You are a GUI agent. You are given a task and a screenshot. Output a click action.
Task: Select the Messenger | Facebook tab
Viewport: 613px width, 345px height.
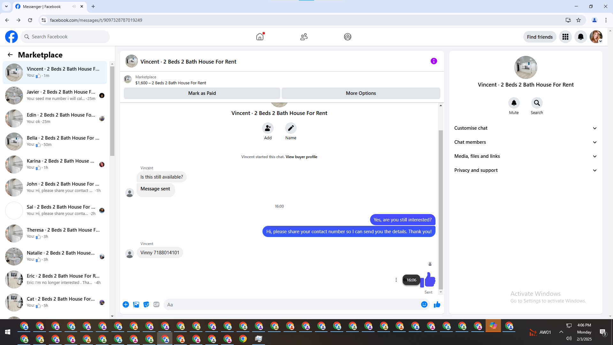pos(49,6)
